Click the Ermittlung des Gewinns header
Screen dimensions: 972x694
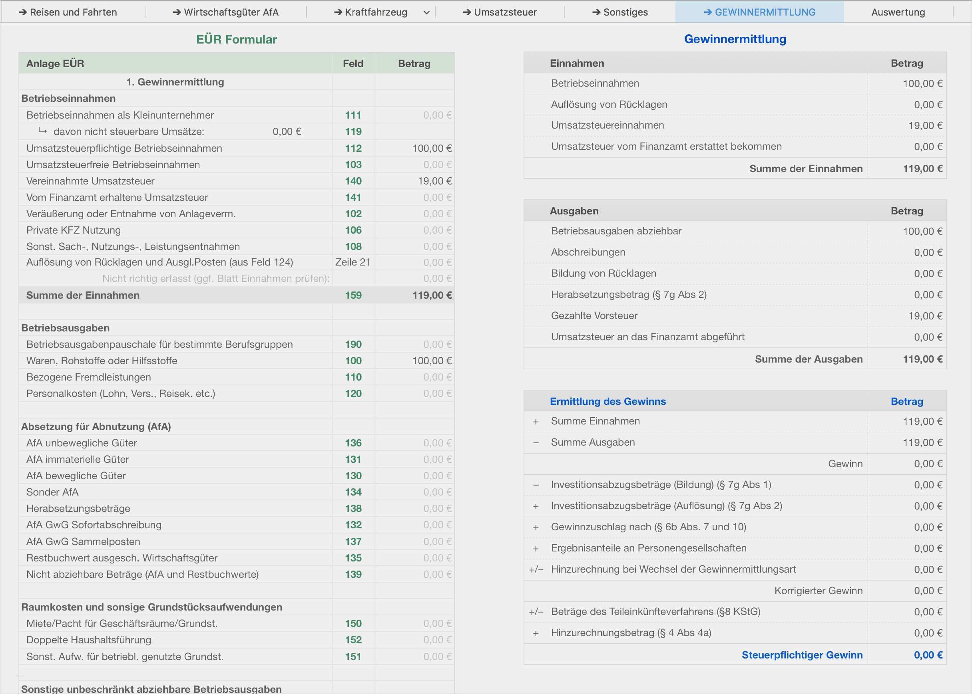(x=607, y=401)
